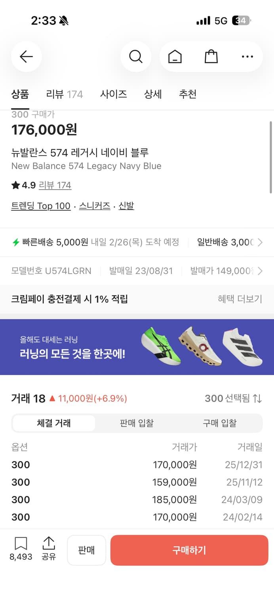Screen dimensions: 274x595
Task: Follow the 트렌딩 Top 100 link
Action: coord(41,205)
